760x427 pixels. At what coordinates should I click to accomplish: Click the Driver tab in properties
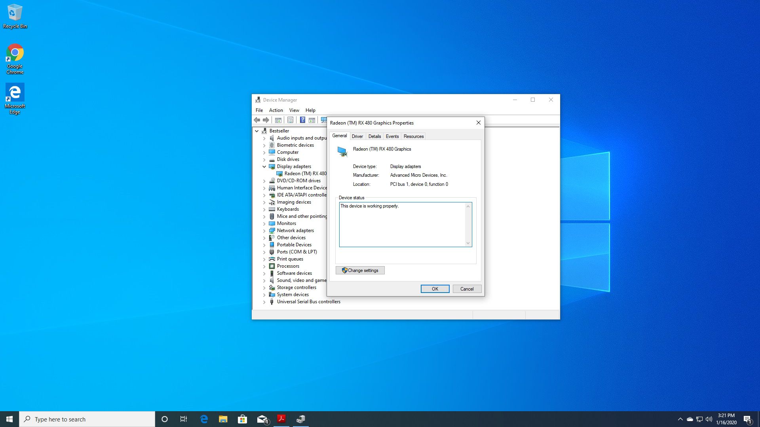coord(357,136)
